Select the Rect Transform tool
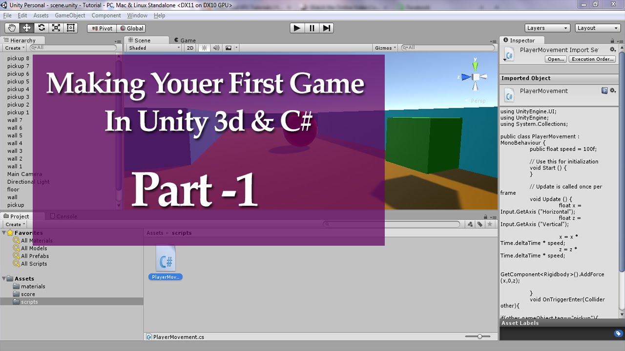The image size is (625, 351). coord(71,28)
